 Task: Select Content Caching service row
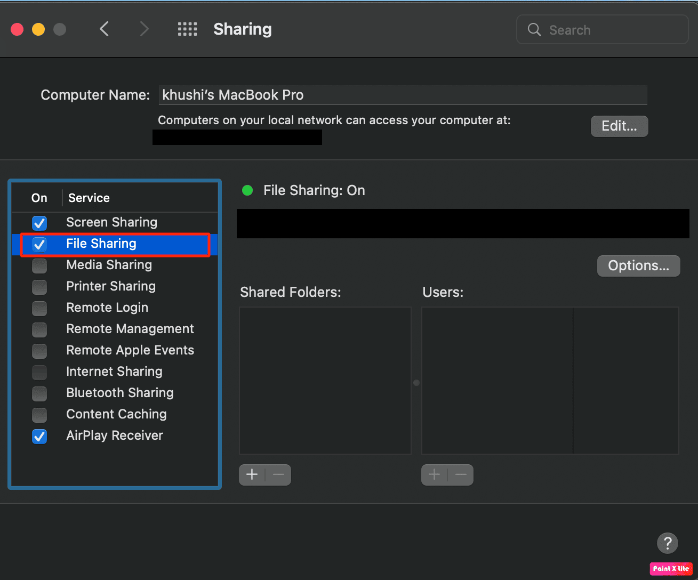pyautogui.click(x=115, y=414)
